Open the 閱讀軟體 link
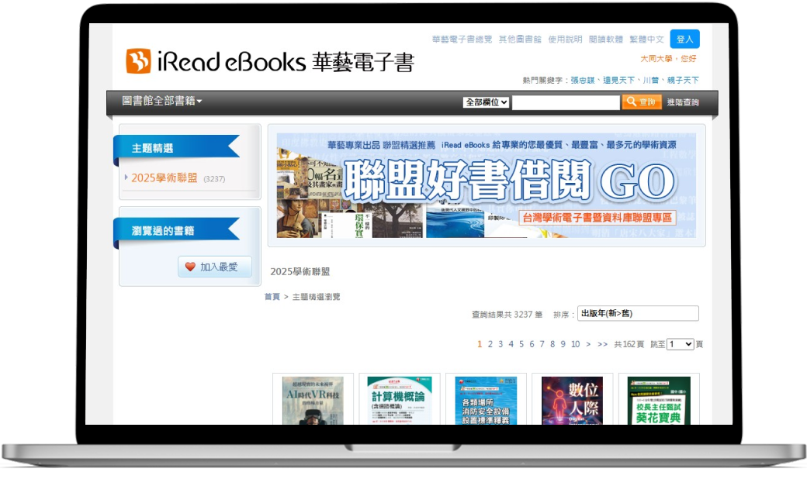This screenshot has height=479, width=807. 606,39
